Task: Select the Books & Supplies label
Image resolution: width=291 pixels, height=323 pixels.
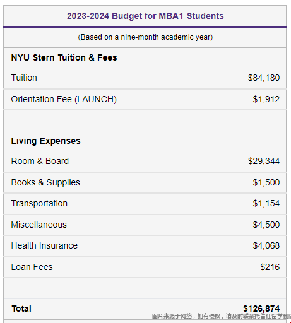Action: (45, 182)
